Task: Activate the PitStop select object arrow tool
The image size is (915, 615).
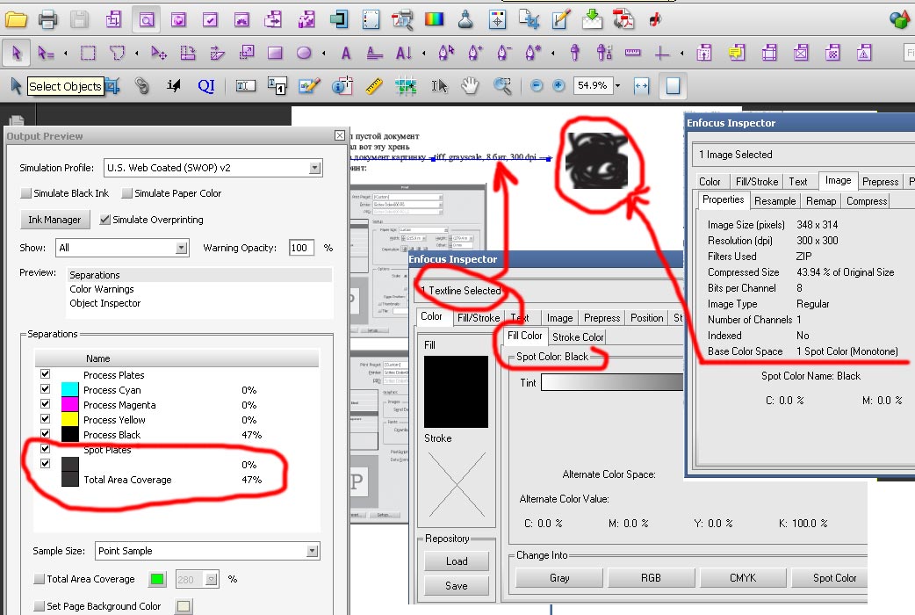Action: point(17,53)
